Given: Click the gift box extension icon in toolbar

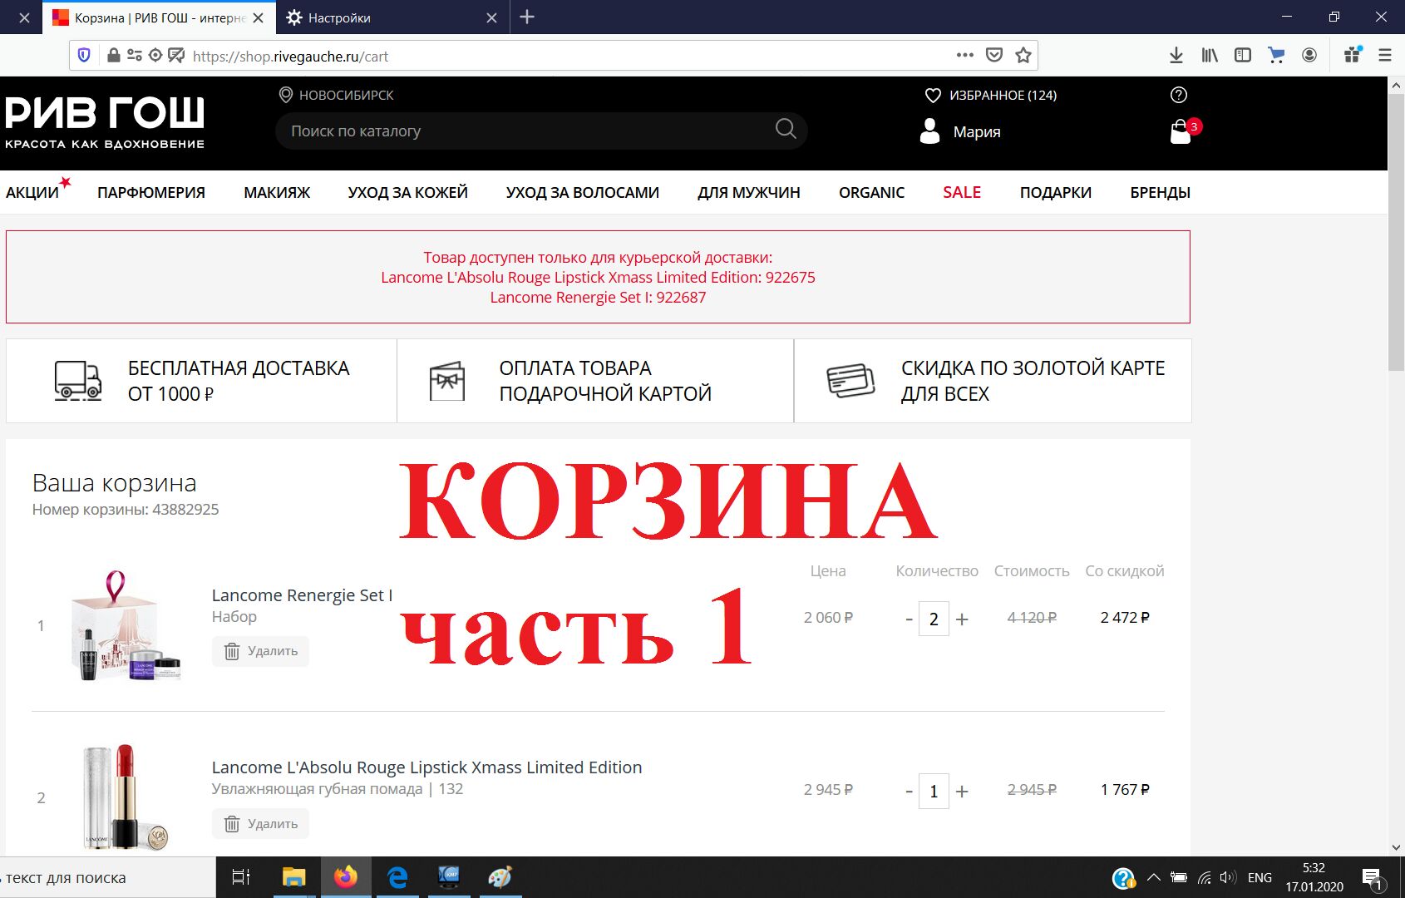Looking at the screenshot, I should (1353, 54).
